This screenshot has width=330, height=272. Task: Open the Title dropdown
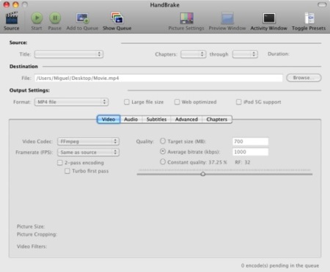click(69, 54)
